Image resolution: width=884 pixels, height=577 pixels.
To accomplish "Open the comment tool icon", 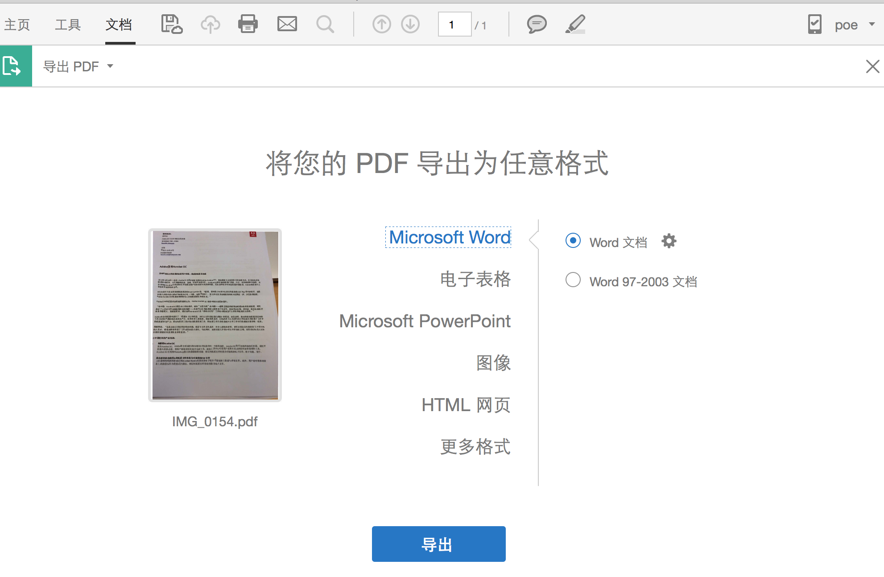I will tap(537, 24).
